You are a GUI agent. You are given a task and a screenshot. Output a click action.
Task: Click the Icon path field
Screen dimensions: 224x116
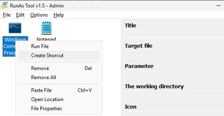[x=175, y=114]
